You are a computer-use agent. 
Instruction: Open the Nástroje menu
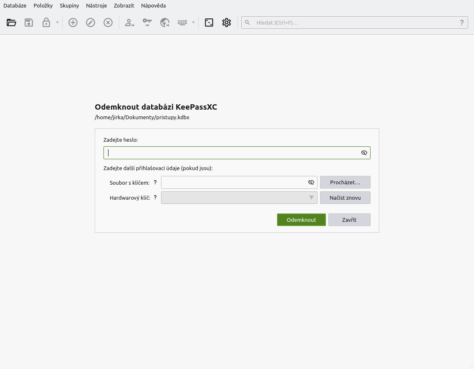coord(96,5)
